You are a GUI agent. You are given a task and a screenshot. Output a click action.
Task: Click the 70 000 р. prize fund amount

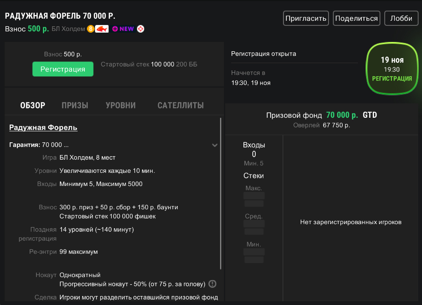point(342,115)
